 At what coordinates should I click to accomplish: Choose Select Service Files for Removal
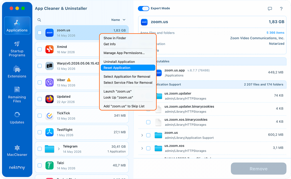coord(128,82)
